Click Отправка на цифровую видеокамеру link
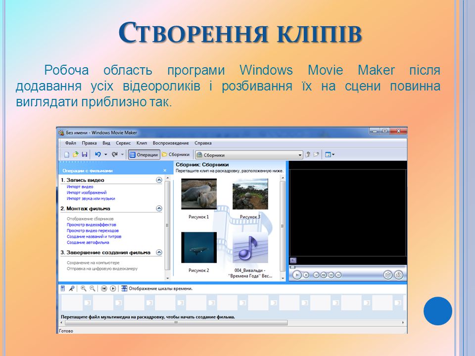Screen dimensions: 475x356 102,268
